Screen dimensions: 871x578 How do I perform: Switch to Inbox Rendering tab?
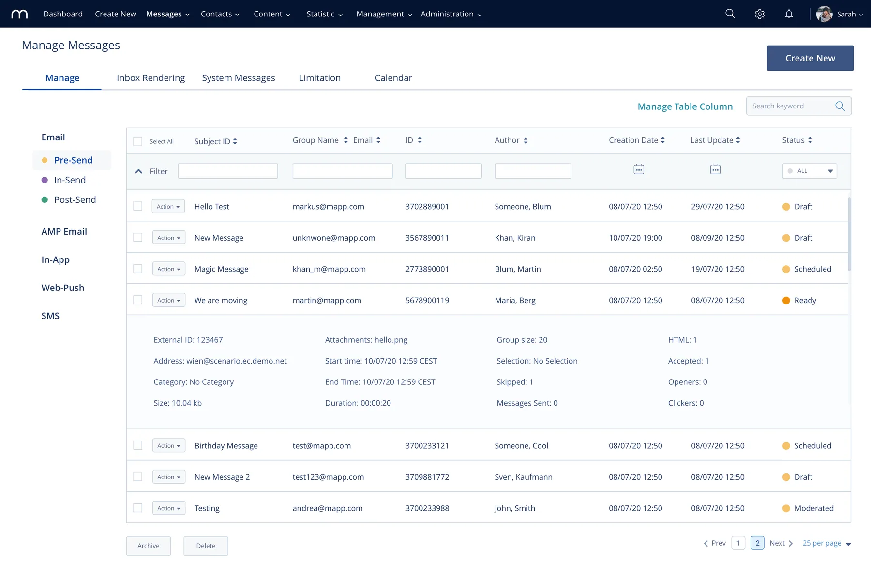(x=150, y=78)
